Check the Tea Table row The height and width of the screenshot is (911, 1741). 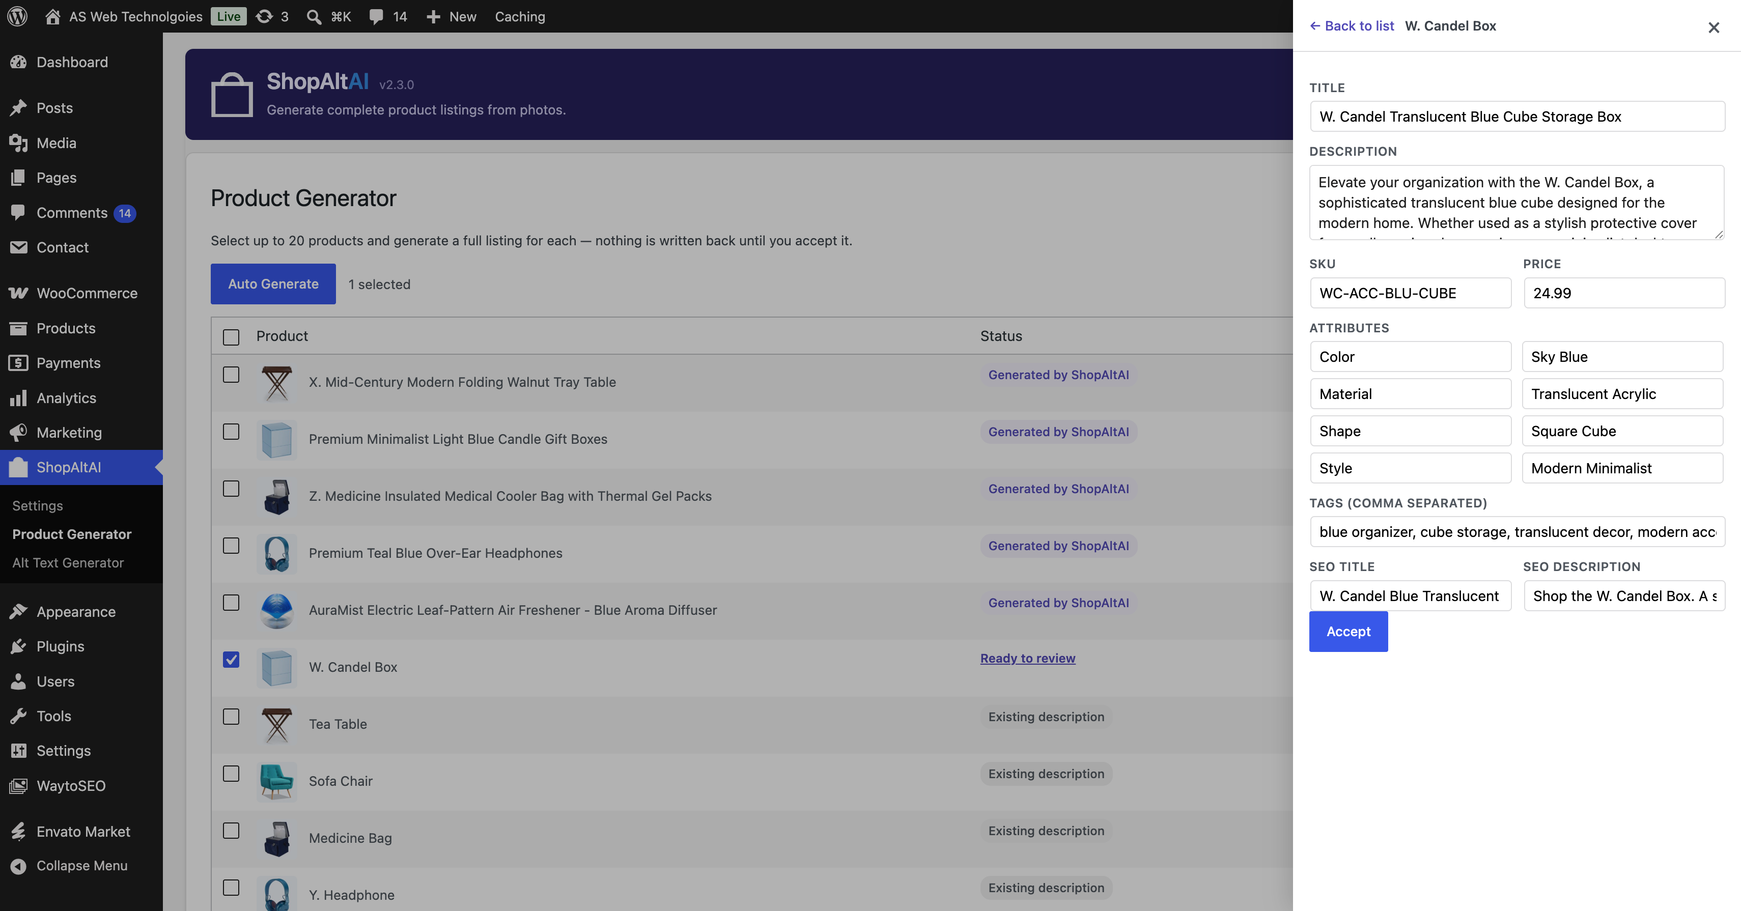[231, 717]
